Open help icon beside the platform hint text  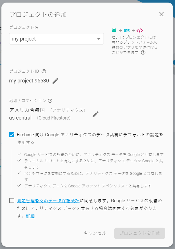point(143,52)
